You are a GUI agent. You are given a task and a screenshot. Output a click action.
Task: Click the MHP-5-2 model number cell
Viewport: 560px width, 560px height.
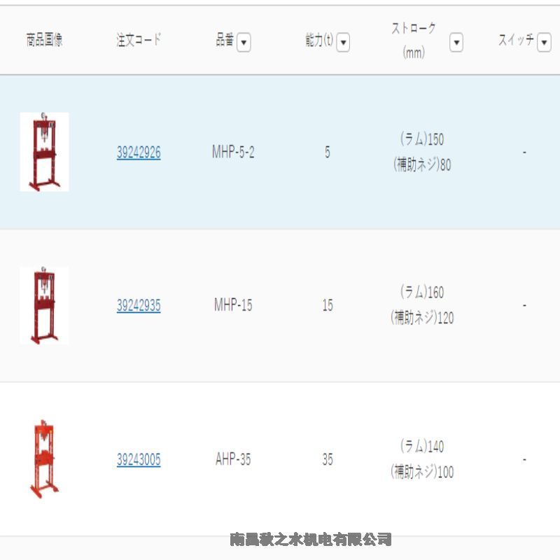[233, 153]
